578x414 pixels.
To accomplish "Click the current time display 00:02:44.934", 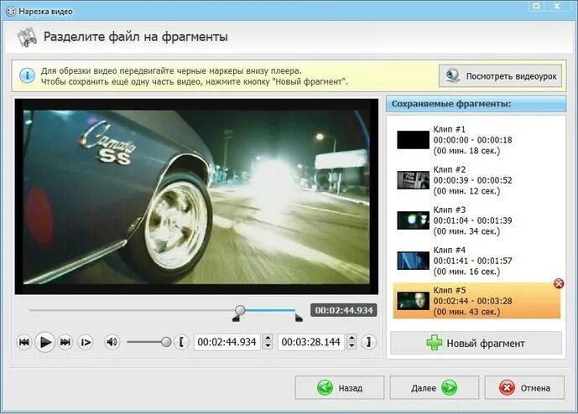I will 344,310.
